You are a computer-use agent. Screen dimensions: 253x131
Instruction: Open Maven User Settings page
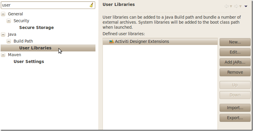pos(29,62)
